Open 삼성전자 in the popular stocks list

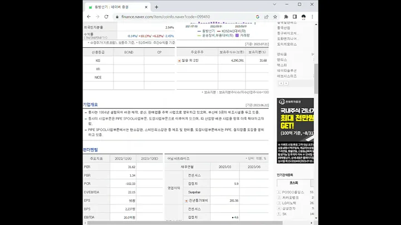tap(288, 209)
